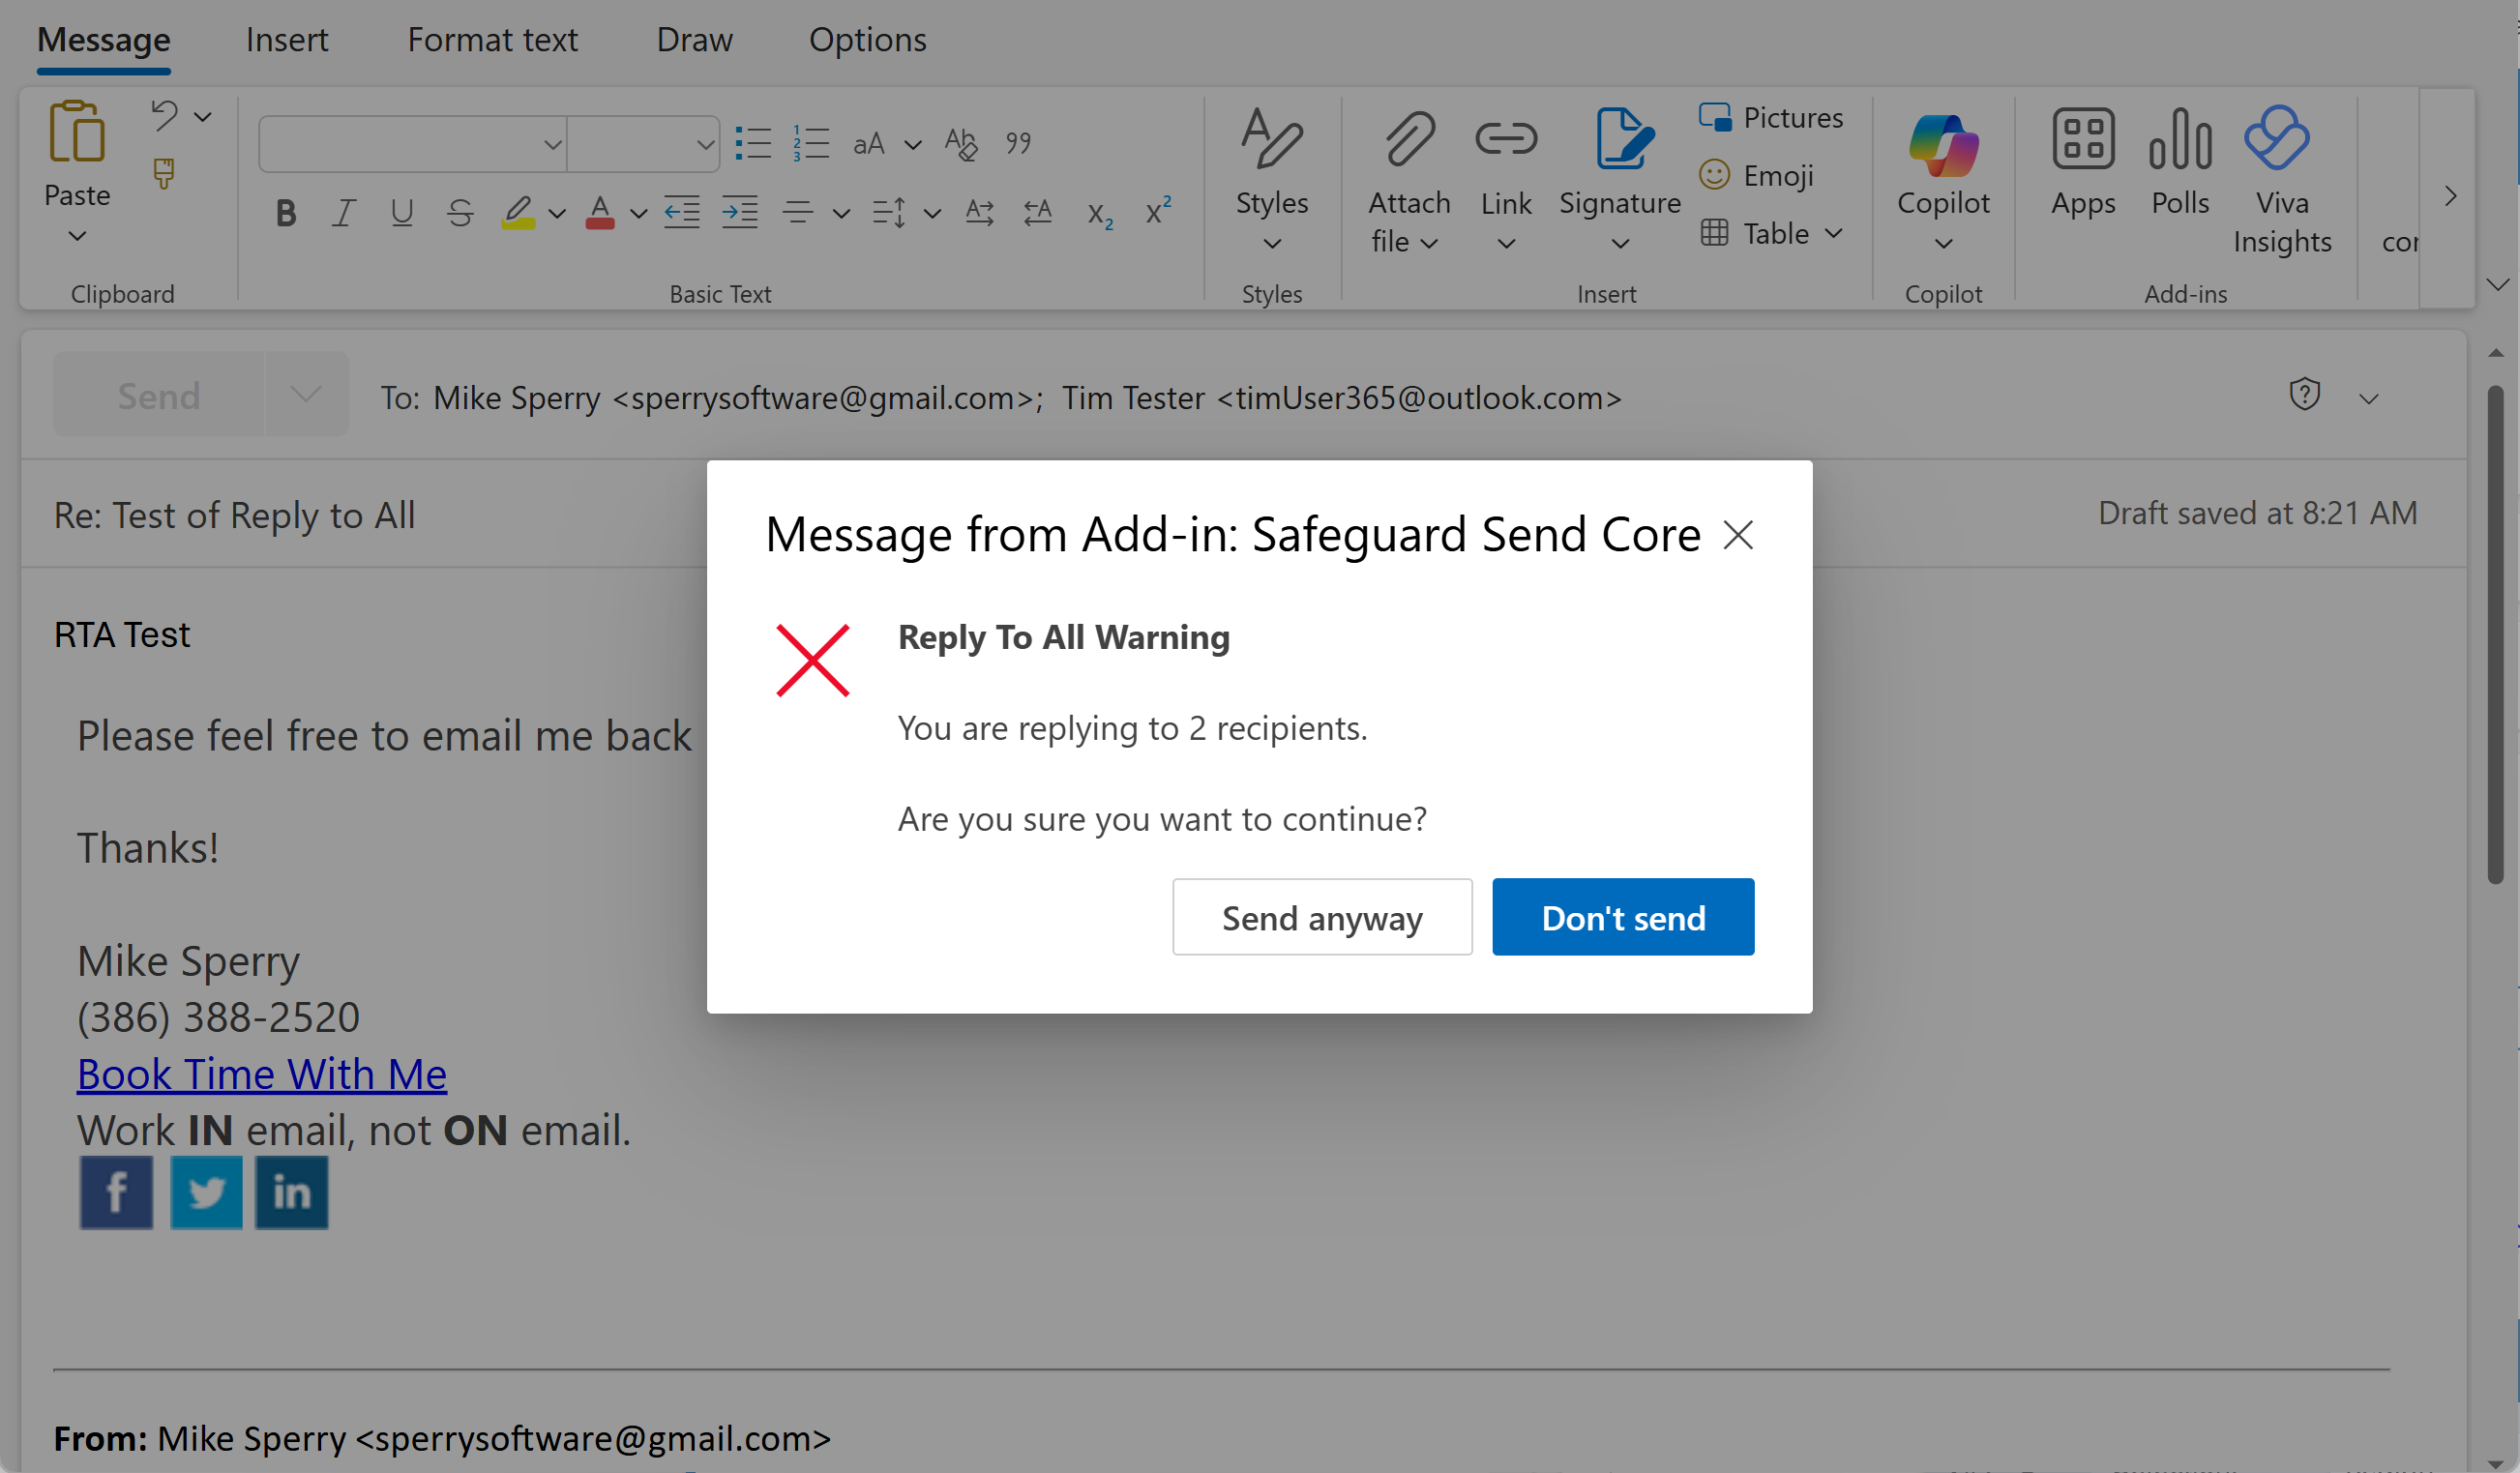This screenshot has height=1473, width=2520.
Task: Toggle the bulleted list button
Action: (x=753, y=143)
